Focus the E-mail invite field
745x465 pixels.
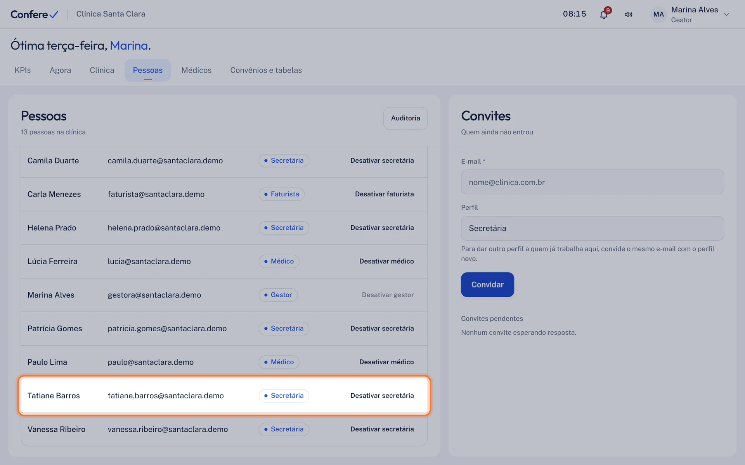(592, 182)
